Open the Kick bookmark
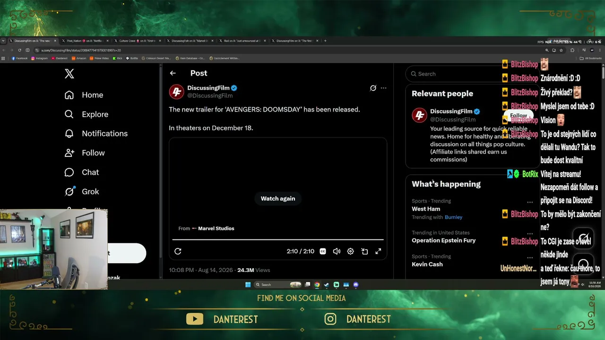 click(117, 58)
